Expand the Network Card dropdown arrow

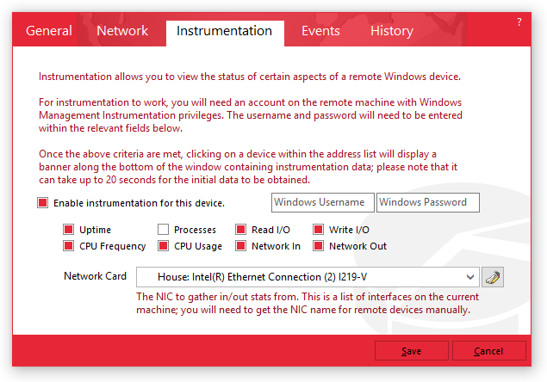[469, 277]
